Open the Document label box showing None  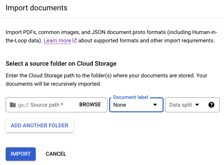132,105
